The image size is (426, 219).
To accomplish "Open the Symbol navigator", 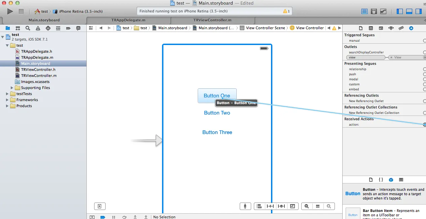I will tap(18, 28).
